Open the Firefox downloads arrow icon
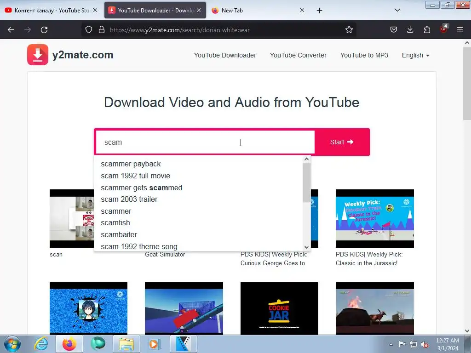471x353 pixels. tap(410, 30)
